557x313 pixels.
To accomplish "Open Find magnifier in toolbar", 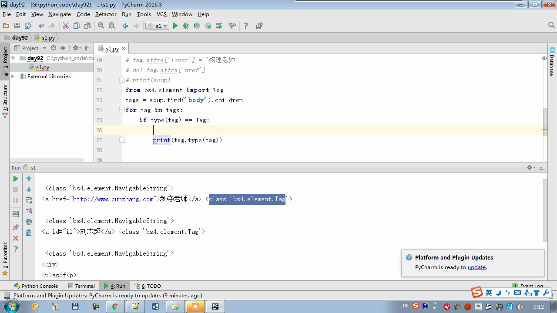I will pos(101,26).
